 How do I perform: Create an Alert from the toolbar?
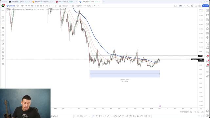tap(79, 6)
